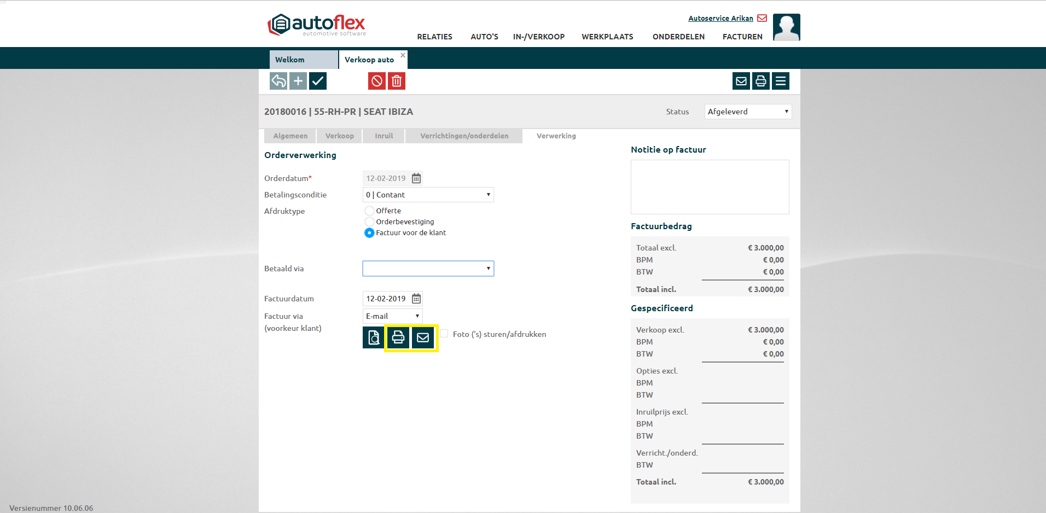Image resolution: width=1046 pixels, height=513 pixels.
Task: Send the invoice via highlighted envelope icon
Action: click(x=423, y=337)
